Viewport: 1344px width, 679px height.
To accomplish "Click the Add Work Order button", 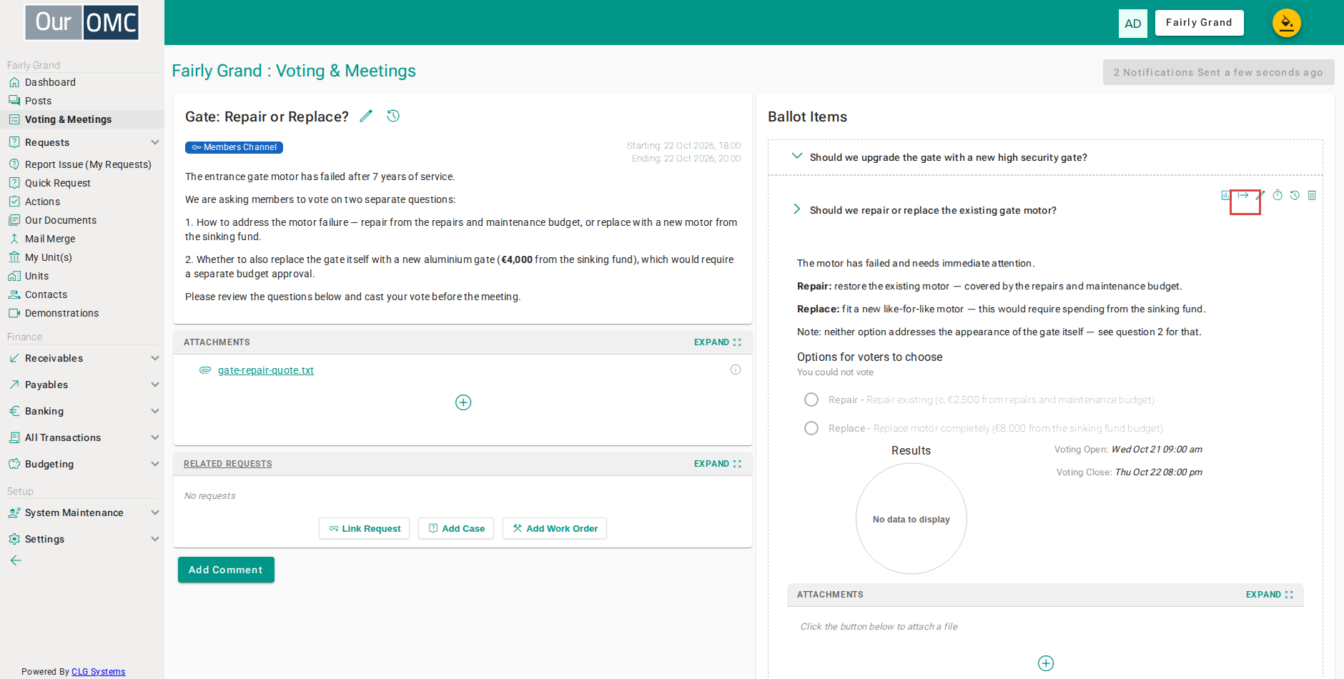I will click(555, 528).
